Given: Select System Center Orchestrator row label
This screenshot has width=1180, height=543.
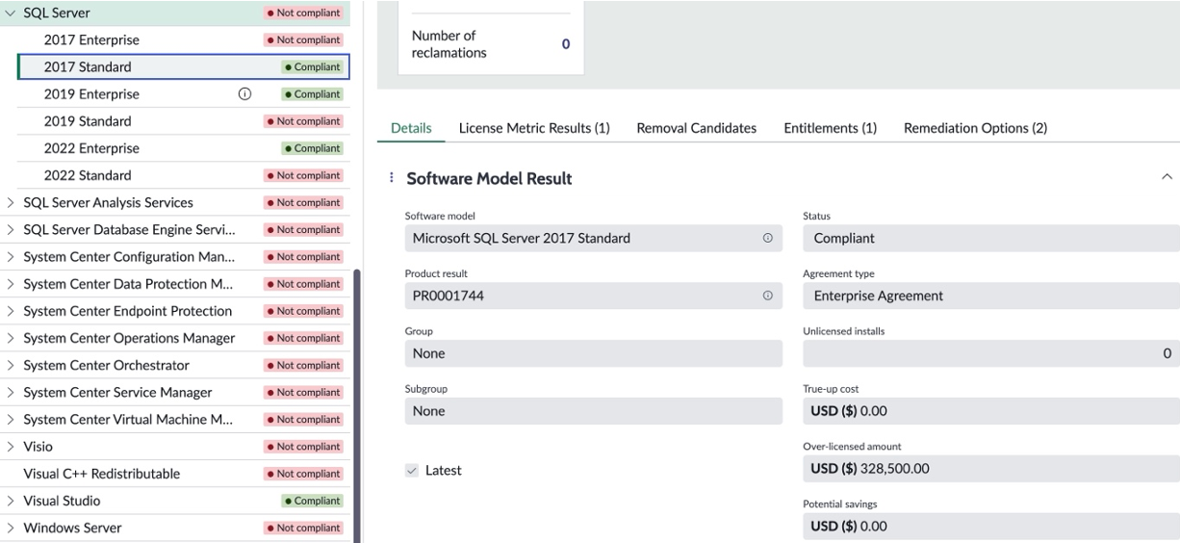Looking at the screenshot, I should pos(106,366).
